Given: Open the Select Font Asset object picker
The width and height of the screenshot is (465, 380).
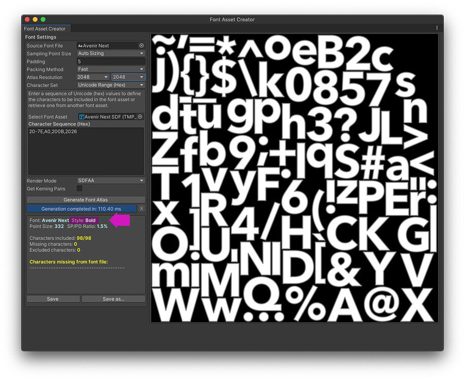Looking at the screenshot, I should click(140, 117).
